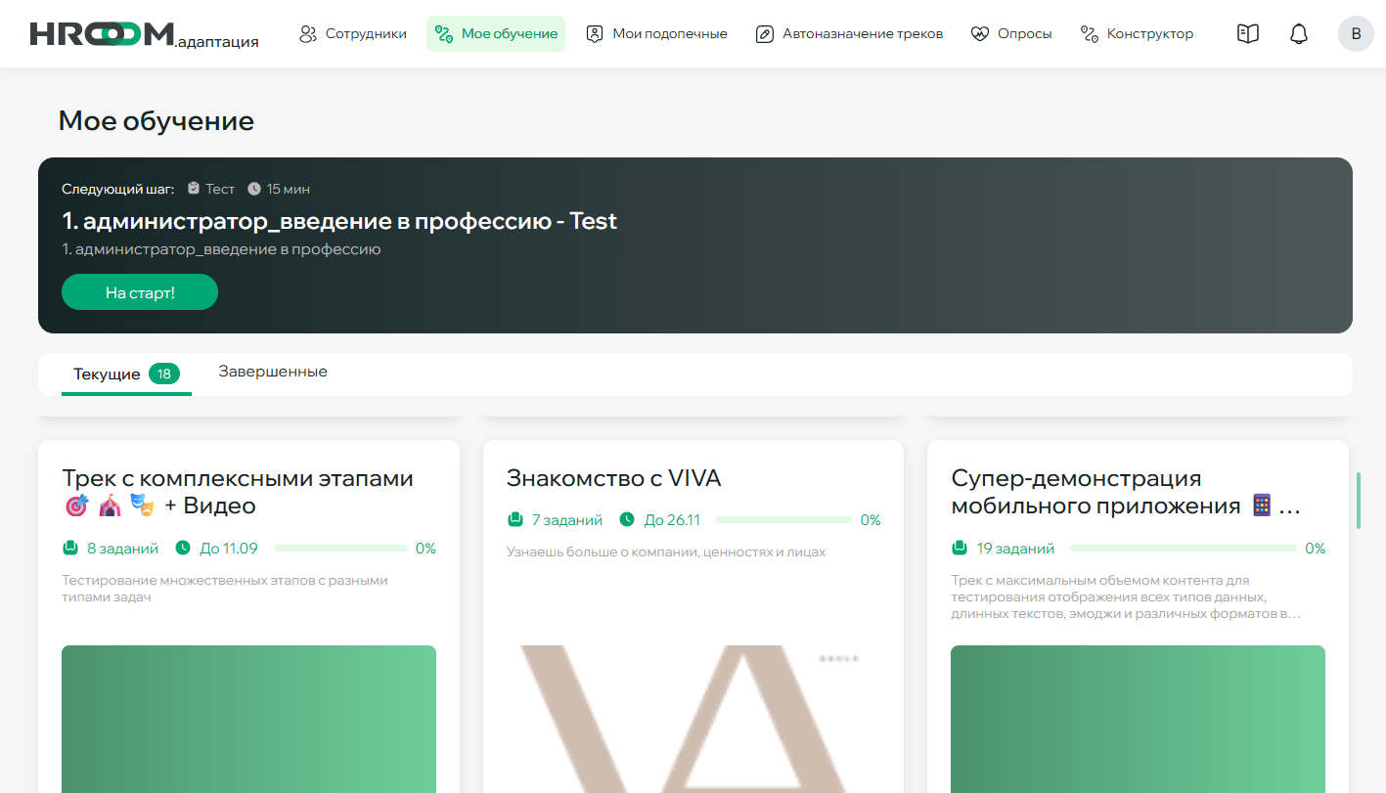Click the clock icon next to До 26.11
1386x793 pixels.
(x=627, y=520)
